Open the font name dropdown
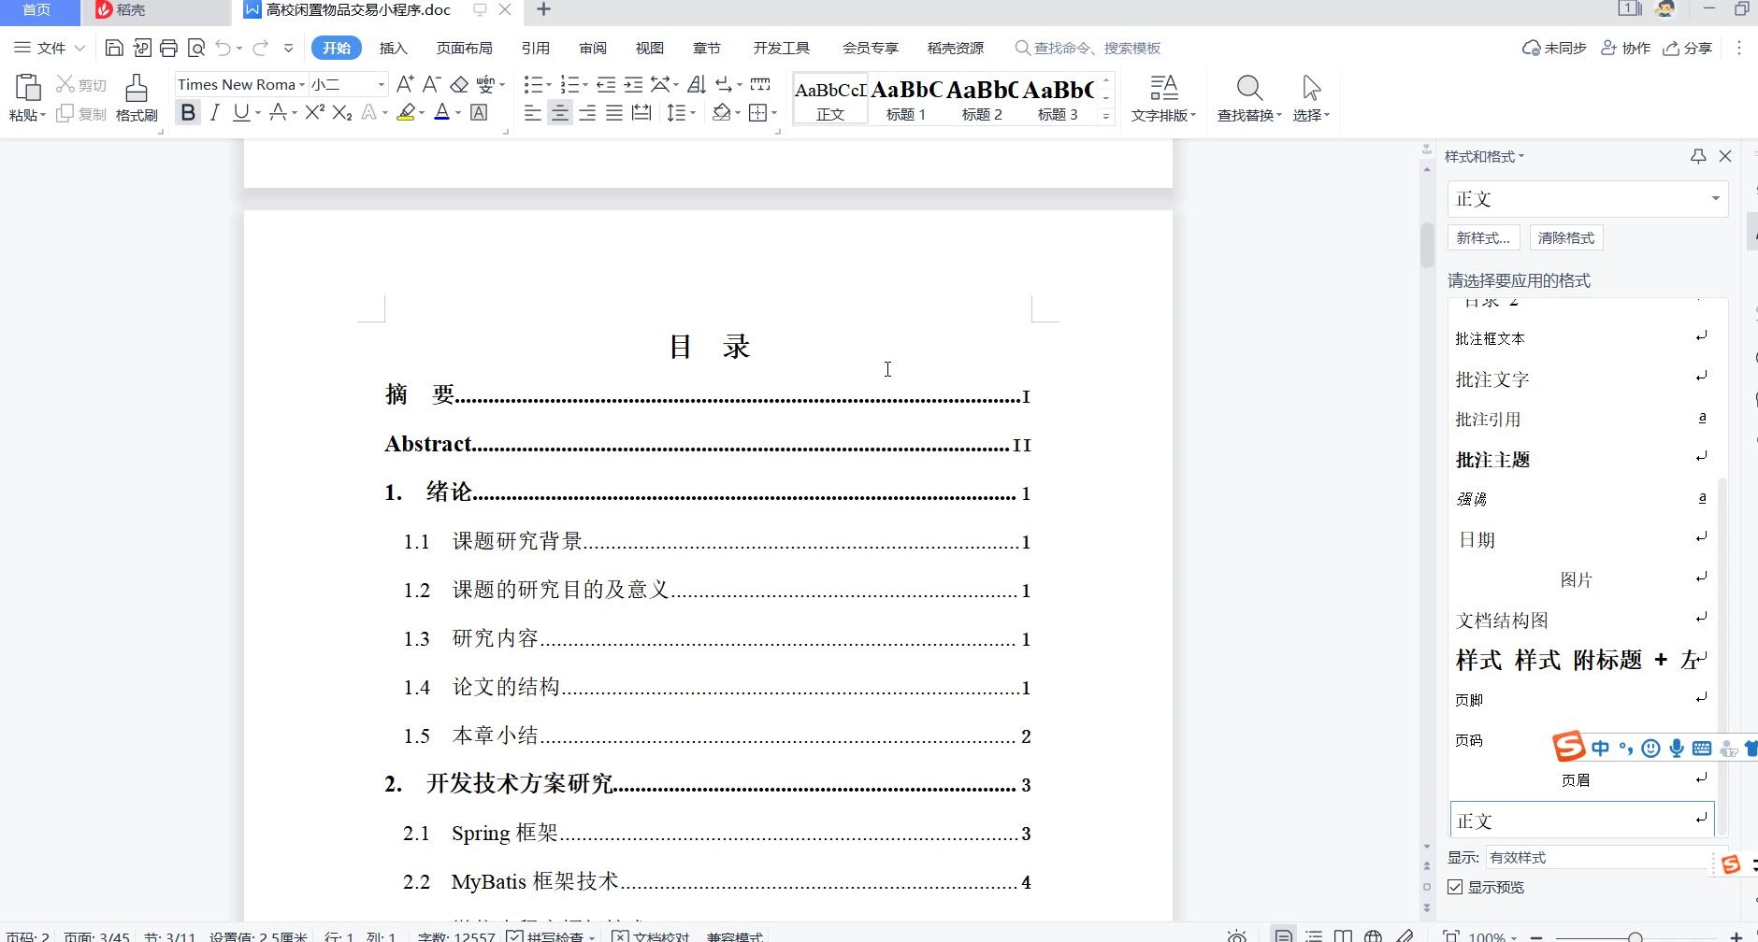 coord(302,84)
